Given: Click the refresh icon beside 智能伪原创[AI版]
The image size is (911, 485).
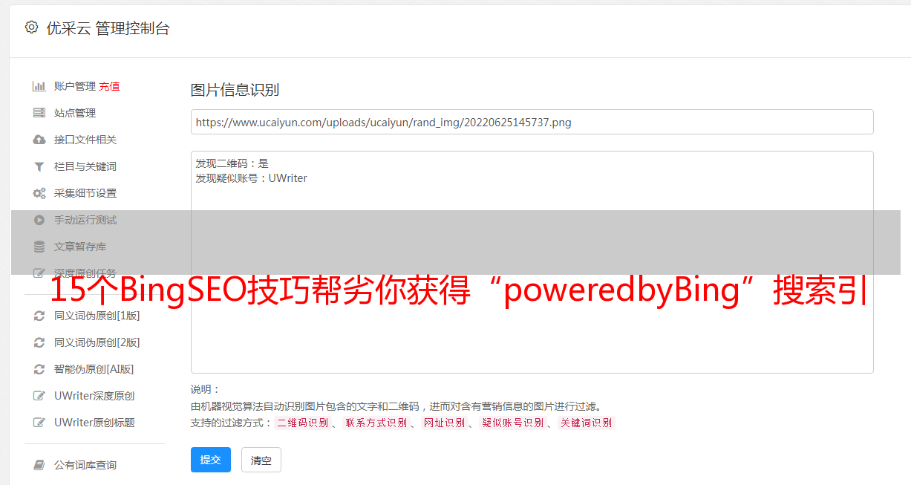Looking at the screenshot, I should coord(39,369).
